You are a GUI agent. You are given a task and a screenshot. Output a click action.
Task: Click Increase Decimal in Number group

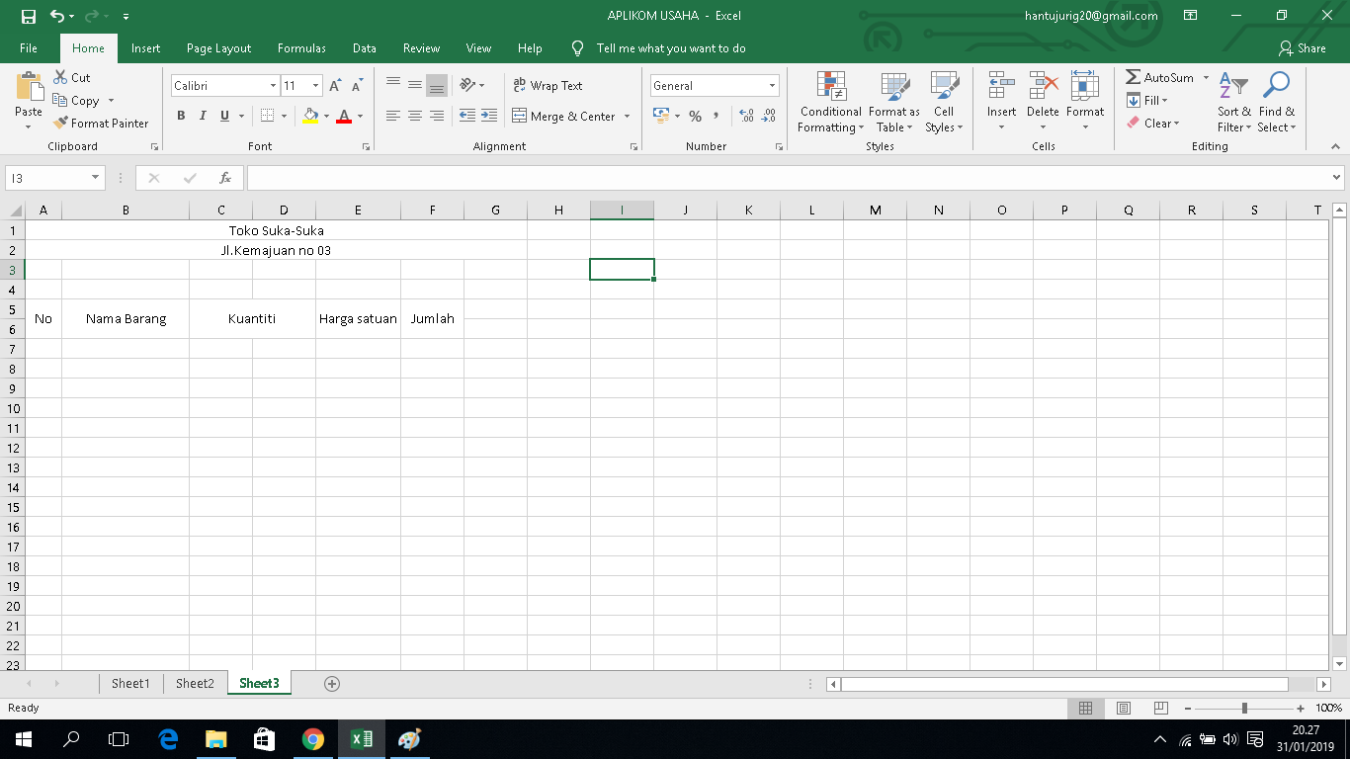pos(746,116)
